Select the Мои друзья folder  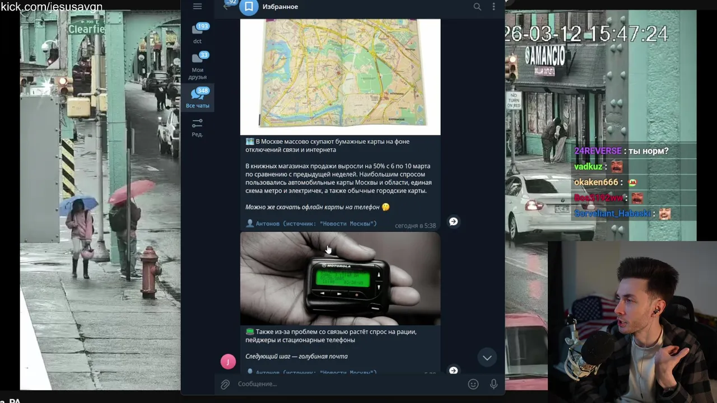pyautogui.click(x=198, y=65)
